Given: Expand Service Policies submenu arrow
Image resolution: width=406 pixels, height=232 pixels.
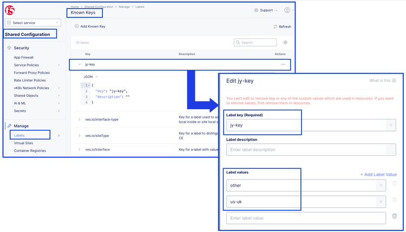Looking at the screenshot, I should pyautogui.click(x=59, y=65).
